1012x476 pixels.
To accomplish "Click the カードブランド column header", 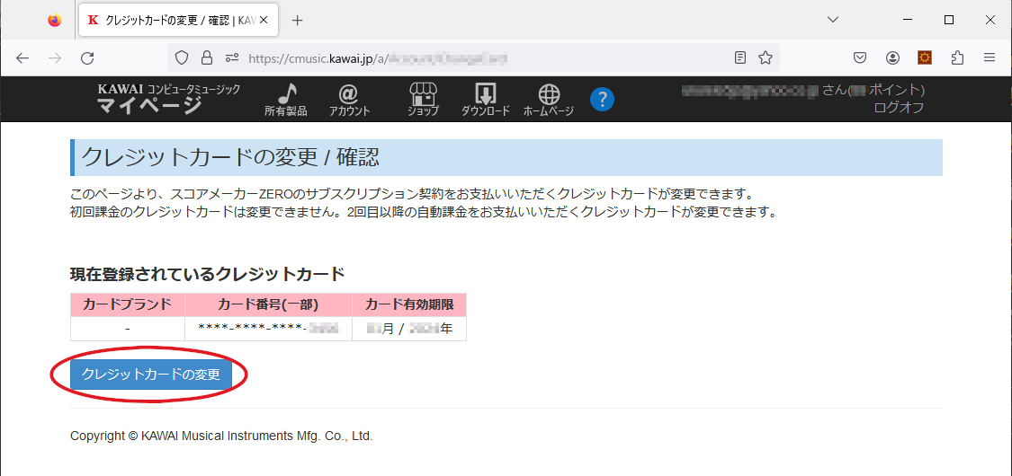I will [x=127, y=304].
